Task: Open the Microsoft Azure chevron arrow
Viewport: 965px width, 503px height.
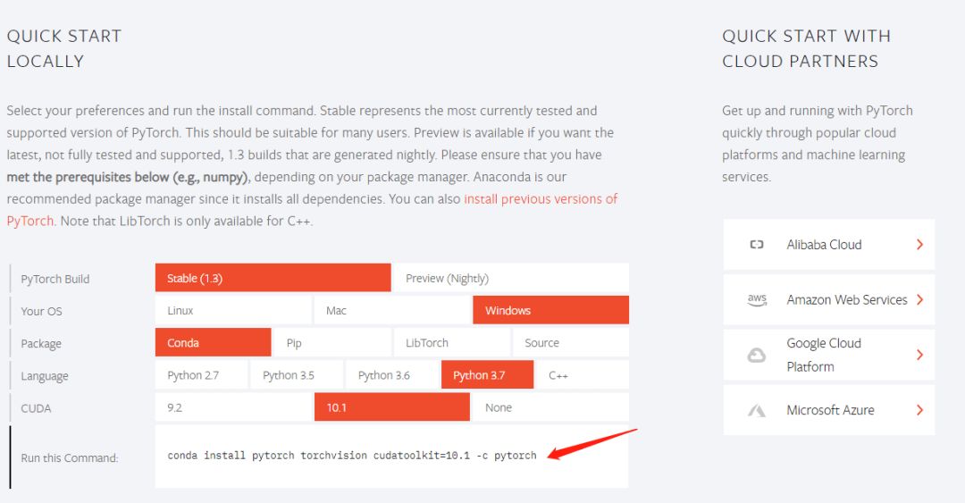Action: (x=919, y=410)
